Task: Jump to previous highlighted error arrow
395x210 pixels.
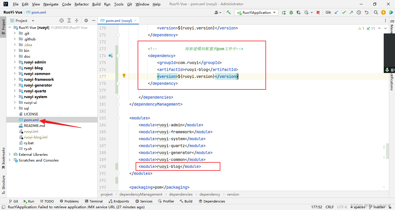Action: (379, 28)
